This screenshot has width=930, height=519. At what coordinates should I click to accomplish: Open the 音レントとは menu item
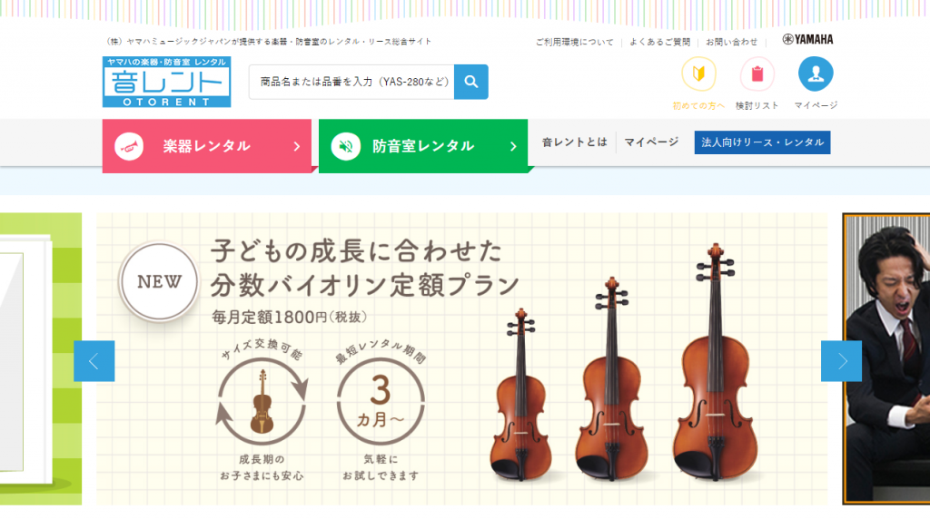coord(574,142)
